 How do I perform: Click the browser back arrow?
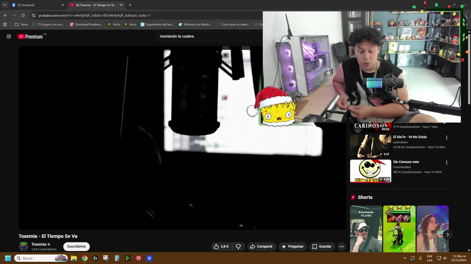tap(5, 15)
